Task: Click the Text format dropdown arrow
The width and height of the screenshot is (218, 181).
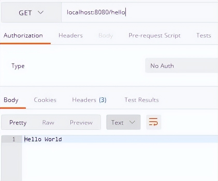Action: tap(132, 122)
